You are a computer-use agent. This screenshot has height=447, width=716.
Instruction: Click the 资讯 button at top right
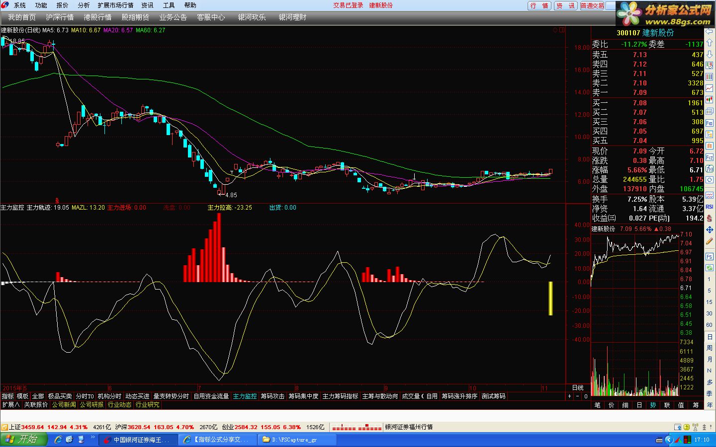565,6
